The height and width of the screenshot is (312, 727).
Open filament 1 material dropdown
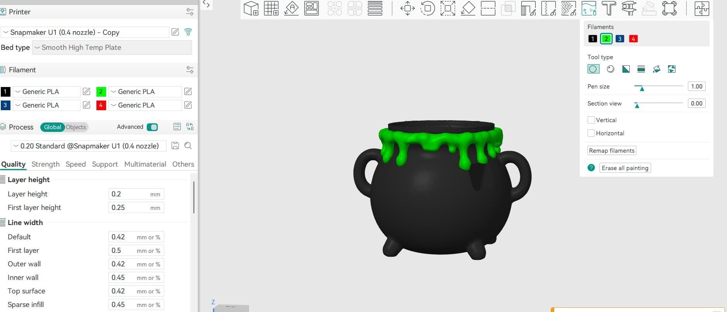(x=46, y=92)
